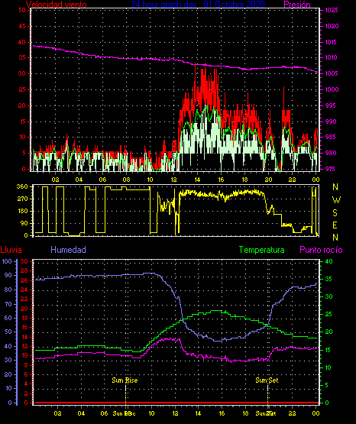This screenshot has height=424, width=356.
Task: Select the 1020 pressure axis value
Action: point(332,26)
